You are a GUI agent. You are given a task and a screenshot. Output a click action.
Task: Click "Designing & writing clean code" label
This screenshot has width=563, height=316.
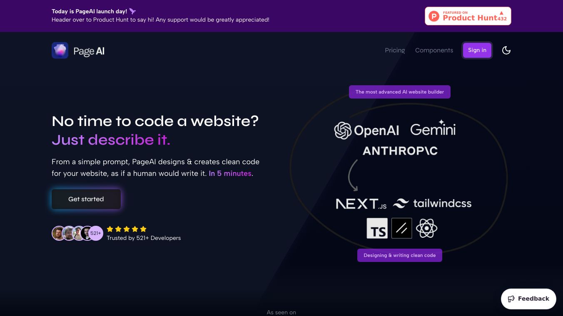[399, 255]
